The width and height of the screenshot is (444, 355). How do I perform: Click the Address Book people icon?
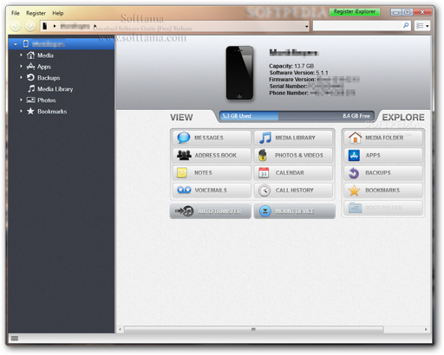tap(184, 155)
